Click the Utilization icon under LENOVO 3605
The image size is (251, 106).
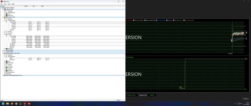click(x=7, y=16)
